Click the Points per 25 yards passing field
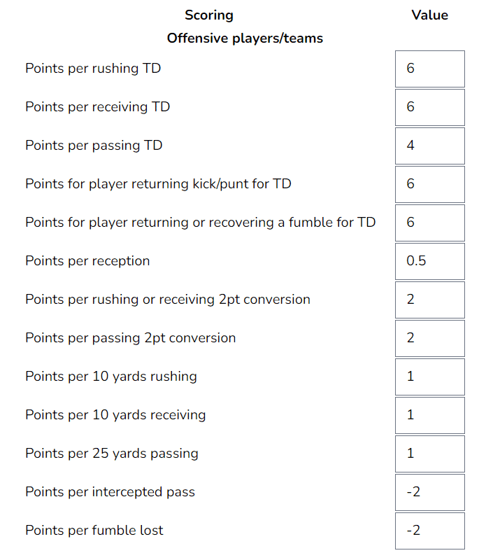 pyautogui.click(x=429, y=453)
